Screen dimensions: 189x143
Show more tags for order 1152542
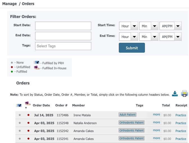[156, 130]
